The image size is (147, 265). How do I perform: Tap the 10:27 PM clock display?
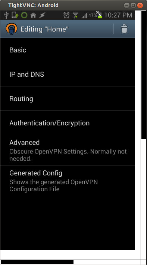coord(118,15)
